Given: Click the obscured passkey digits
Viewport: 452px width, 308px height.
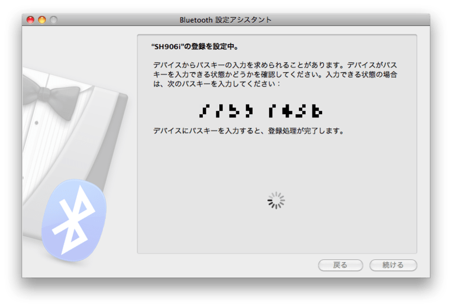Looking at the screenshot, I should (x=260, y=111).
